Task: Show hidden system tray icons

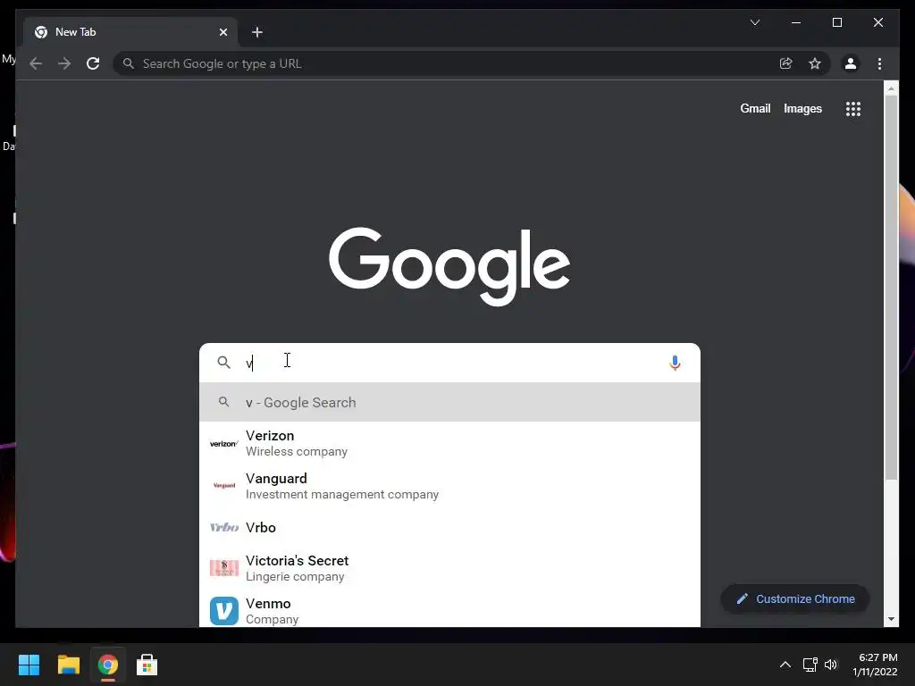Action: (785, 665)
